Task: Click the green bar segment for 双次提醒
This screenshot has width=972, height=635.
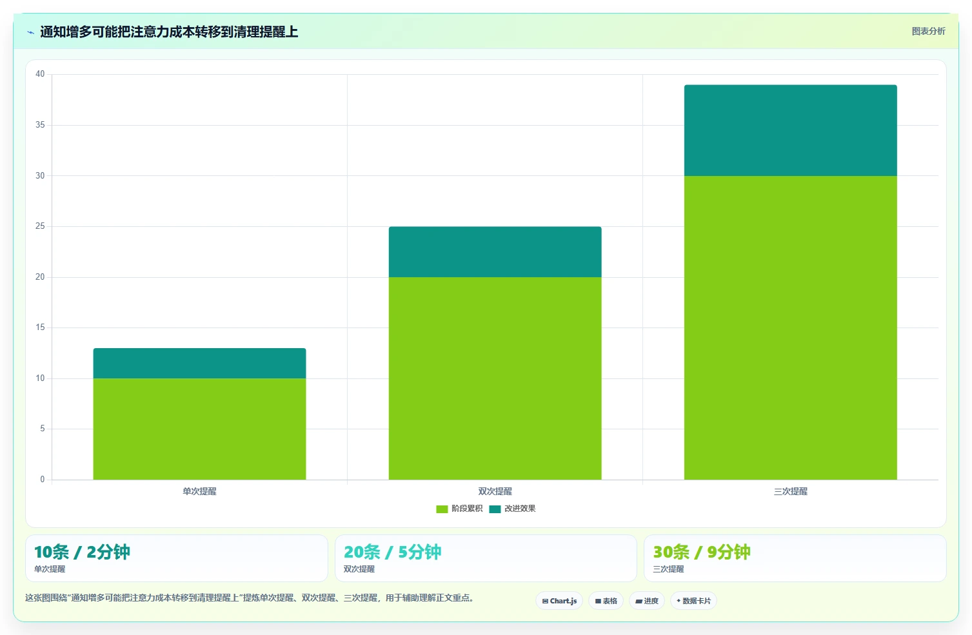Action: pyautogui.click(x=495, y=378)
